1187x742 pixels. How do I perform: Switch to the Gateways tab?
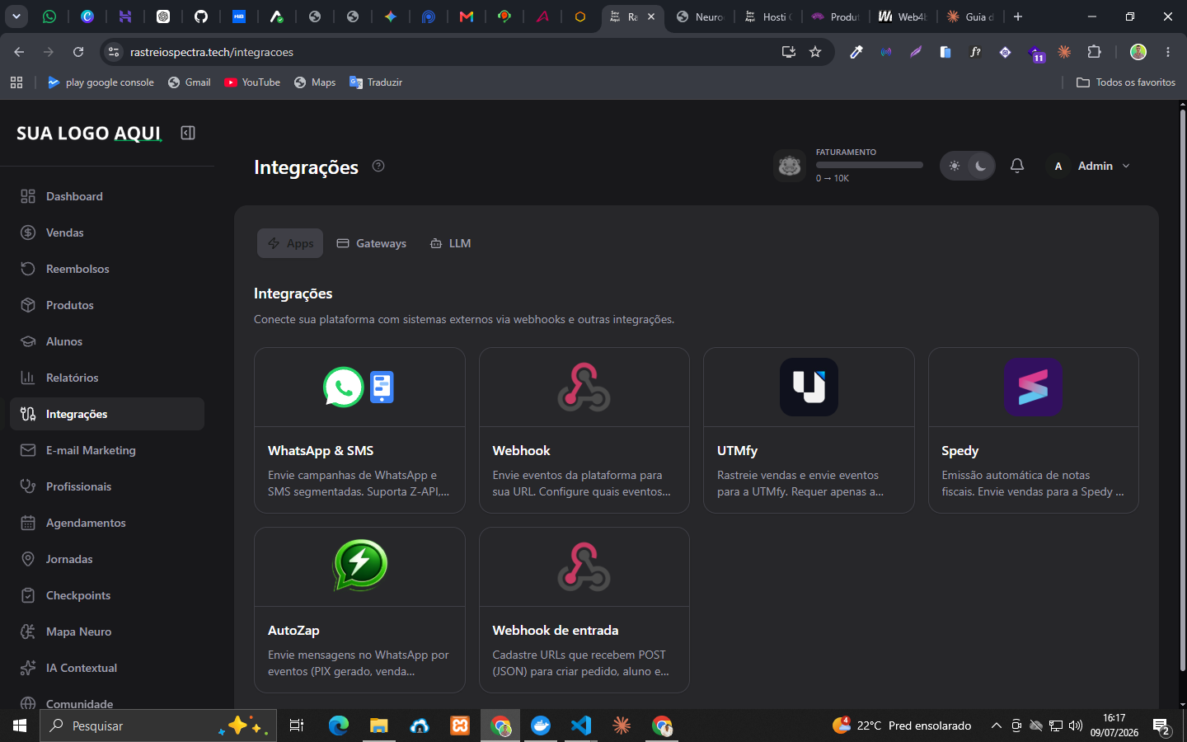372,243
